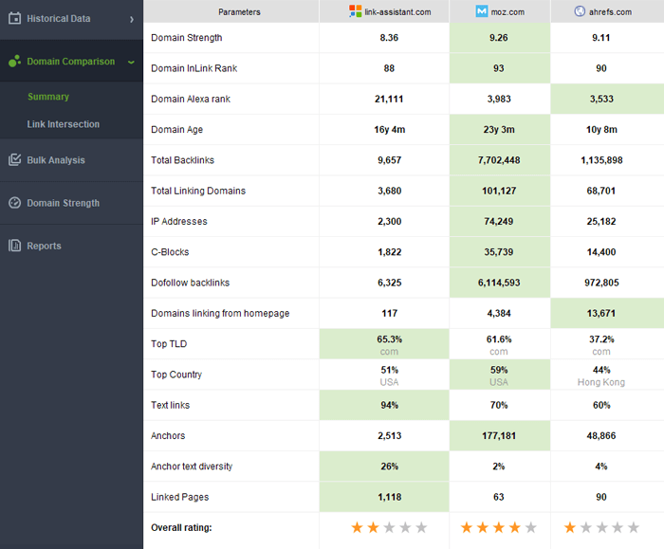Click the 23y 3m Domain Age value
The width and height of the screenshot is (664, 549).
[499, 130]
